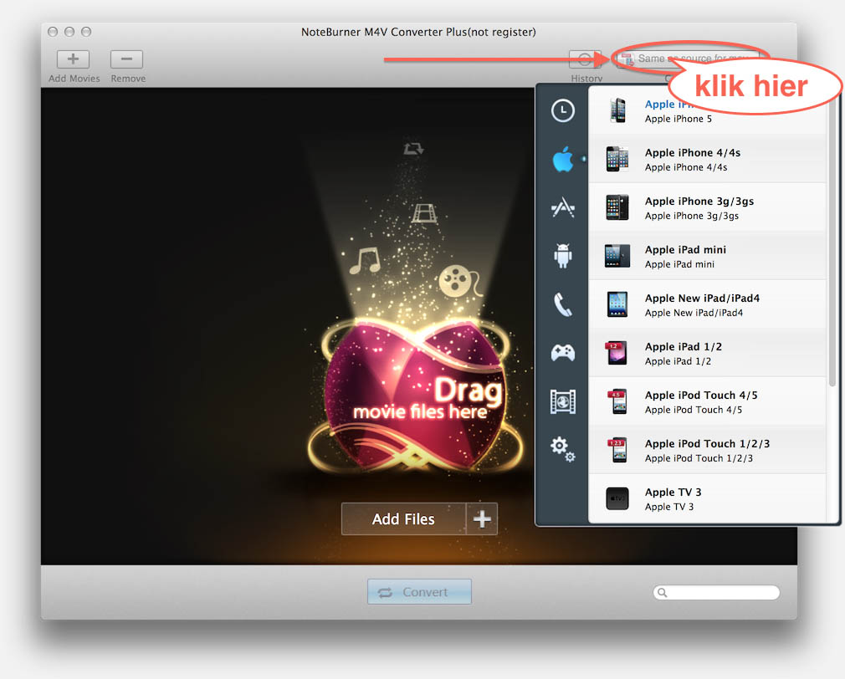The image size is (845, 679).
Task: Select 'Apple New iPad/iPad4' profile text
Action: pos(702,299)
